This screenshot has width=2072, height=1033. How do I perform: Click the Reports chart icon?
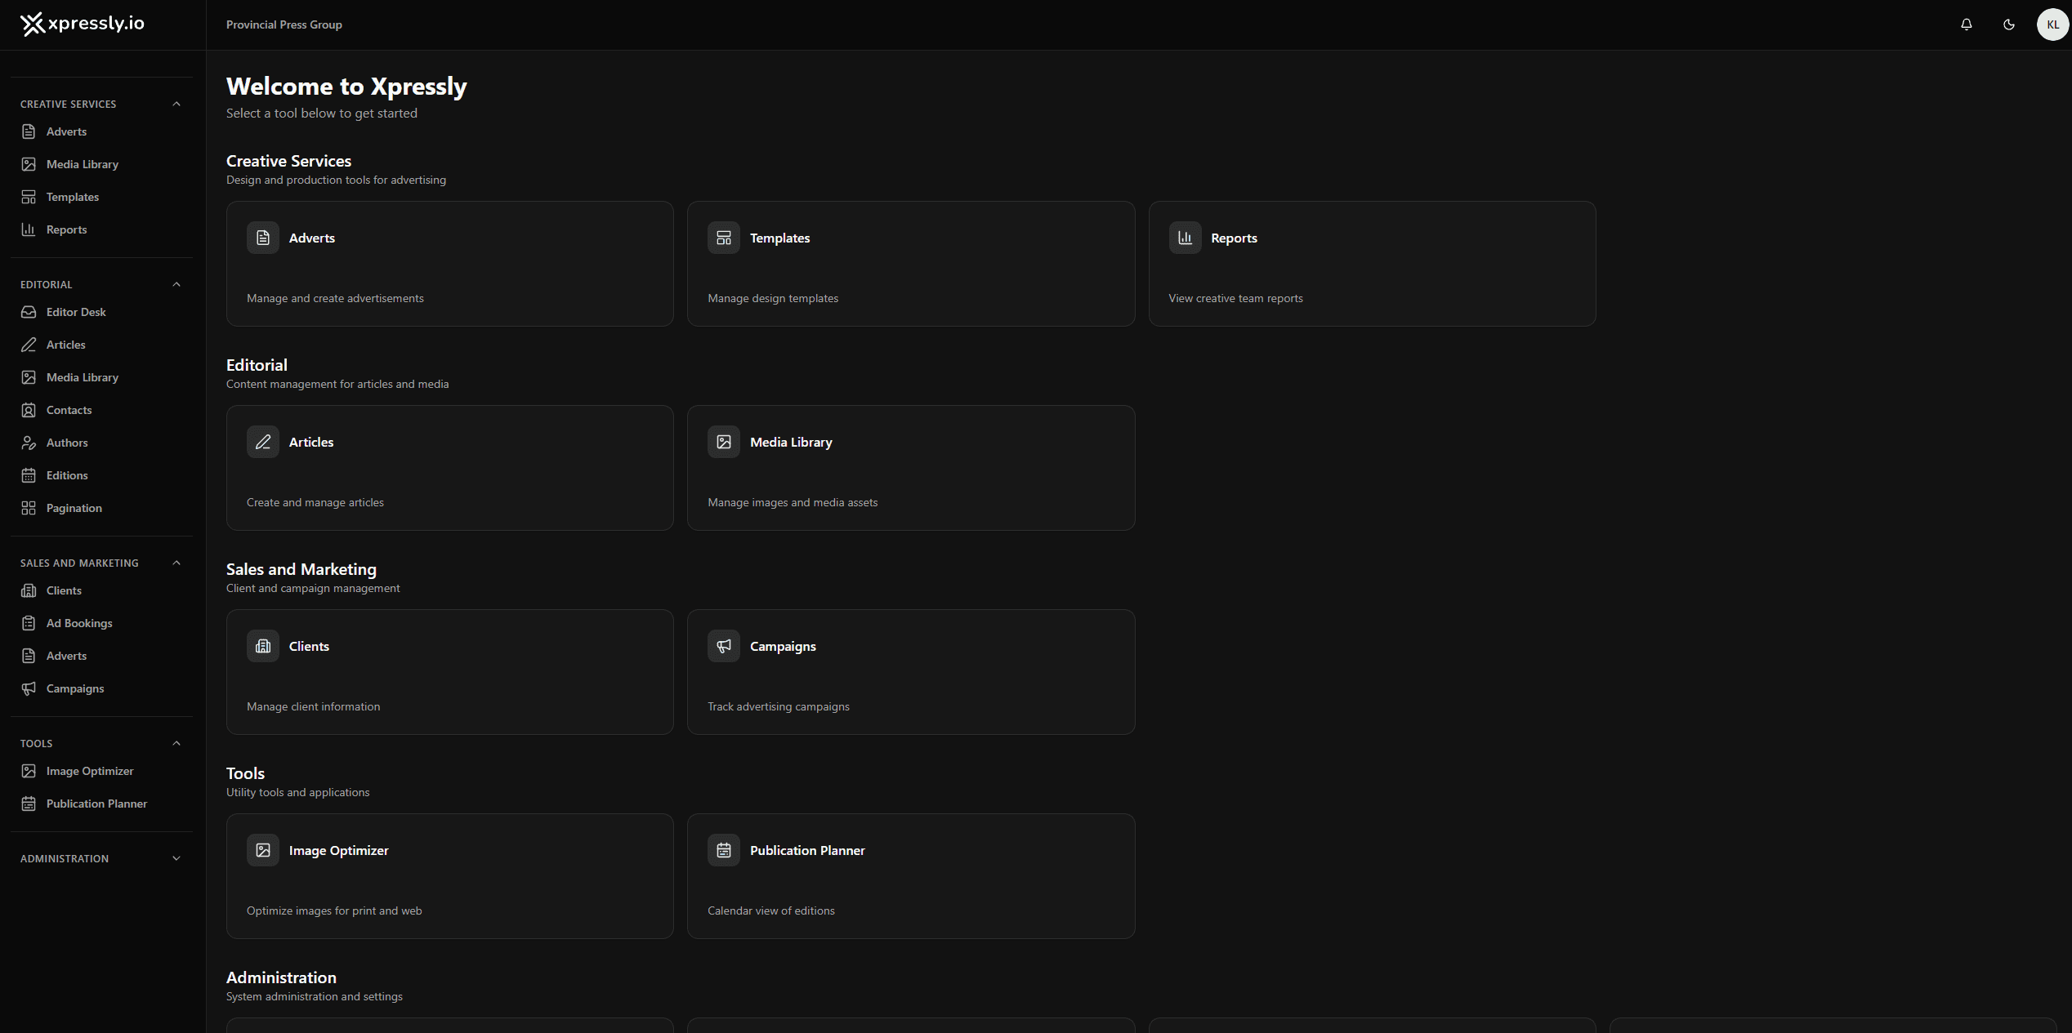click(1185, 238)
